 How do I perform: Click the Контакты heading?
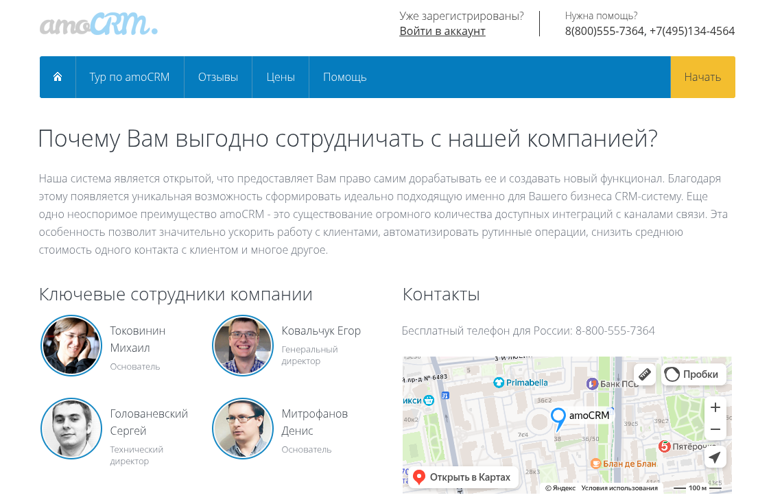coord(441,294)
